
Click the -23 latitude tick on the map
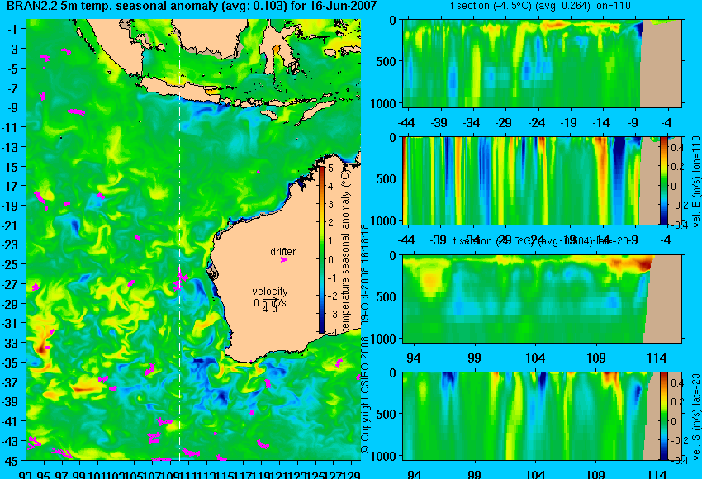11,245
